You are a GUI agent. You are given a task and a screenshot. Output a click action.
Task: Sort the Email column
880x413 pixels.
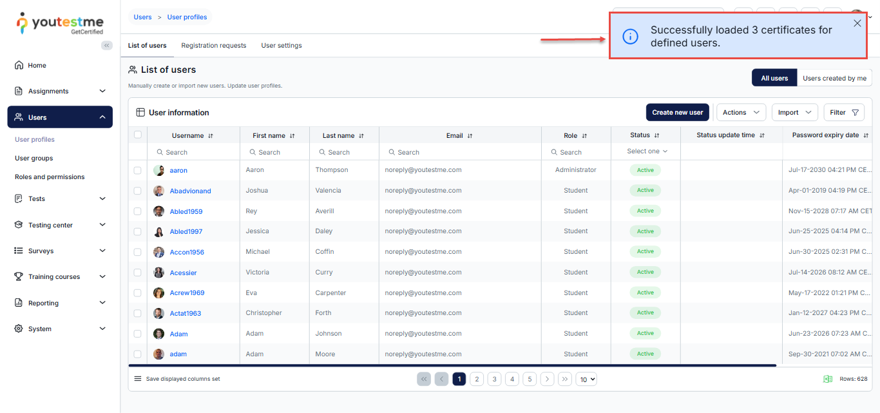(x=470, y=136)
